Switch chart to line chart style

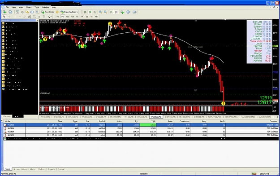95,12
